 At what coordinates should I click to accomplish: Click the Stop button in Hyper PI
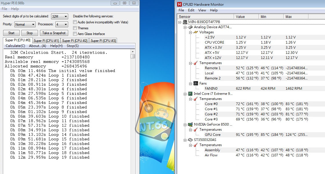click(x=30, y=33)
